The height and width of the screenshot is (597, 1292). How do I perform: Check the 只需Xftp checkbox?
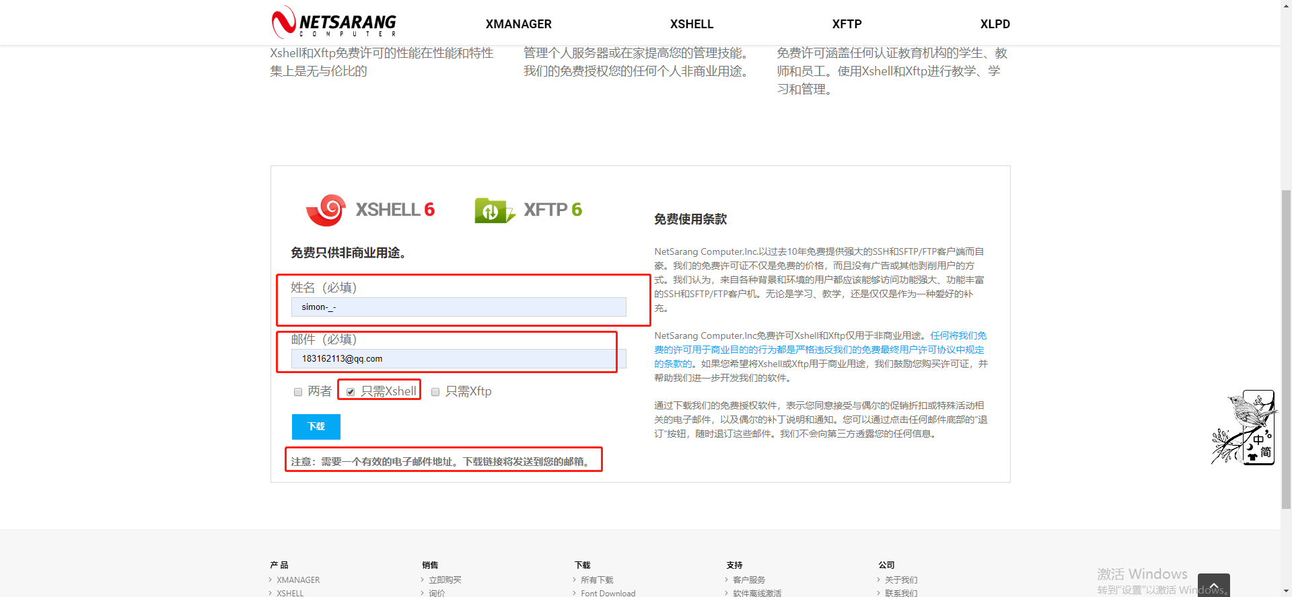[435, 392]
